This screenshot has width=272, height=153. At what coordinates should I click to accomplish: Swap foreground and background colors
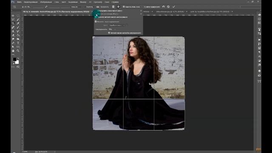click(18, 59)
